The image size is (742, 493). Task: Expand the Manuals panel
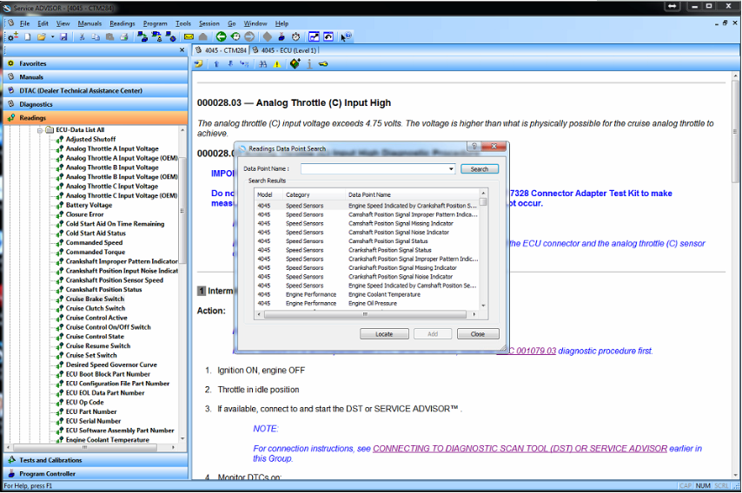click(x=96, y=77)
